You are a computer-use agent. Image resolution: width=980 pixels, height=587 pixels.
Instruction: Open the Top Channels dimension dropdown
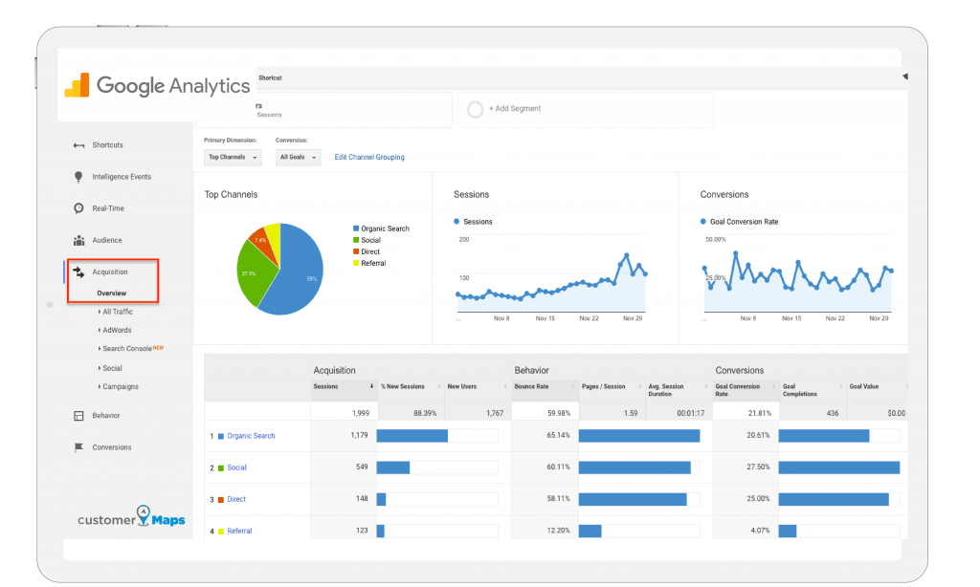(233, 158)
